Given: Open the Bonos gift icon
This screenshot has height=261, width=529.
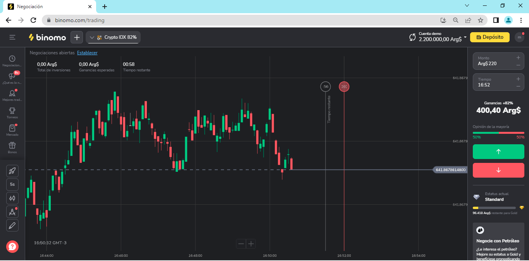Looking at the screenshot, I should [12, 146].
